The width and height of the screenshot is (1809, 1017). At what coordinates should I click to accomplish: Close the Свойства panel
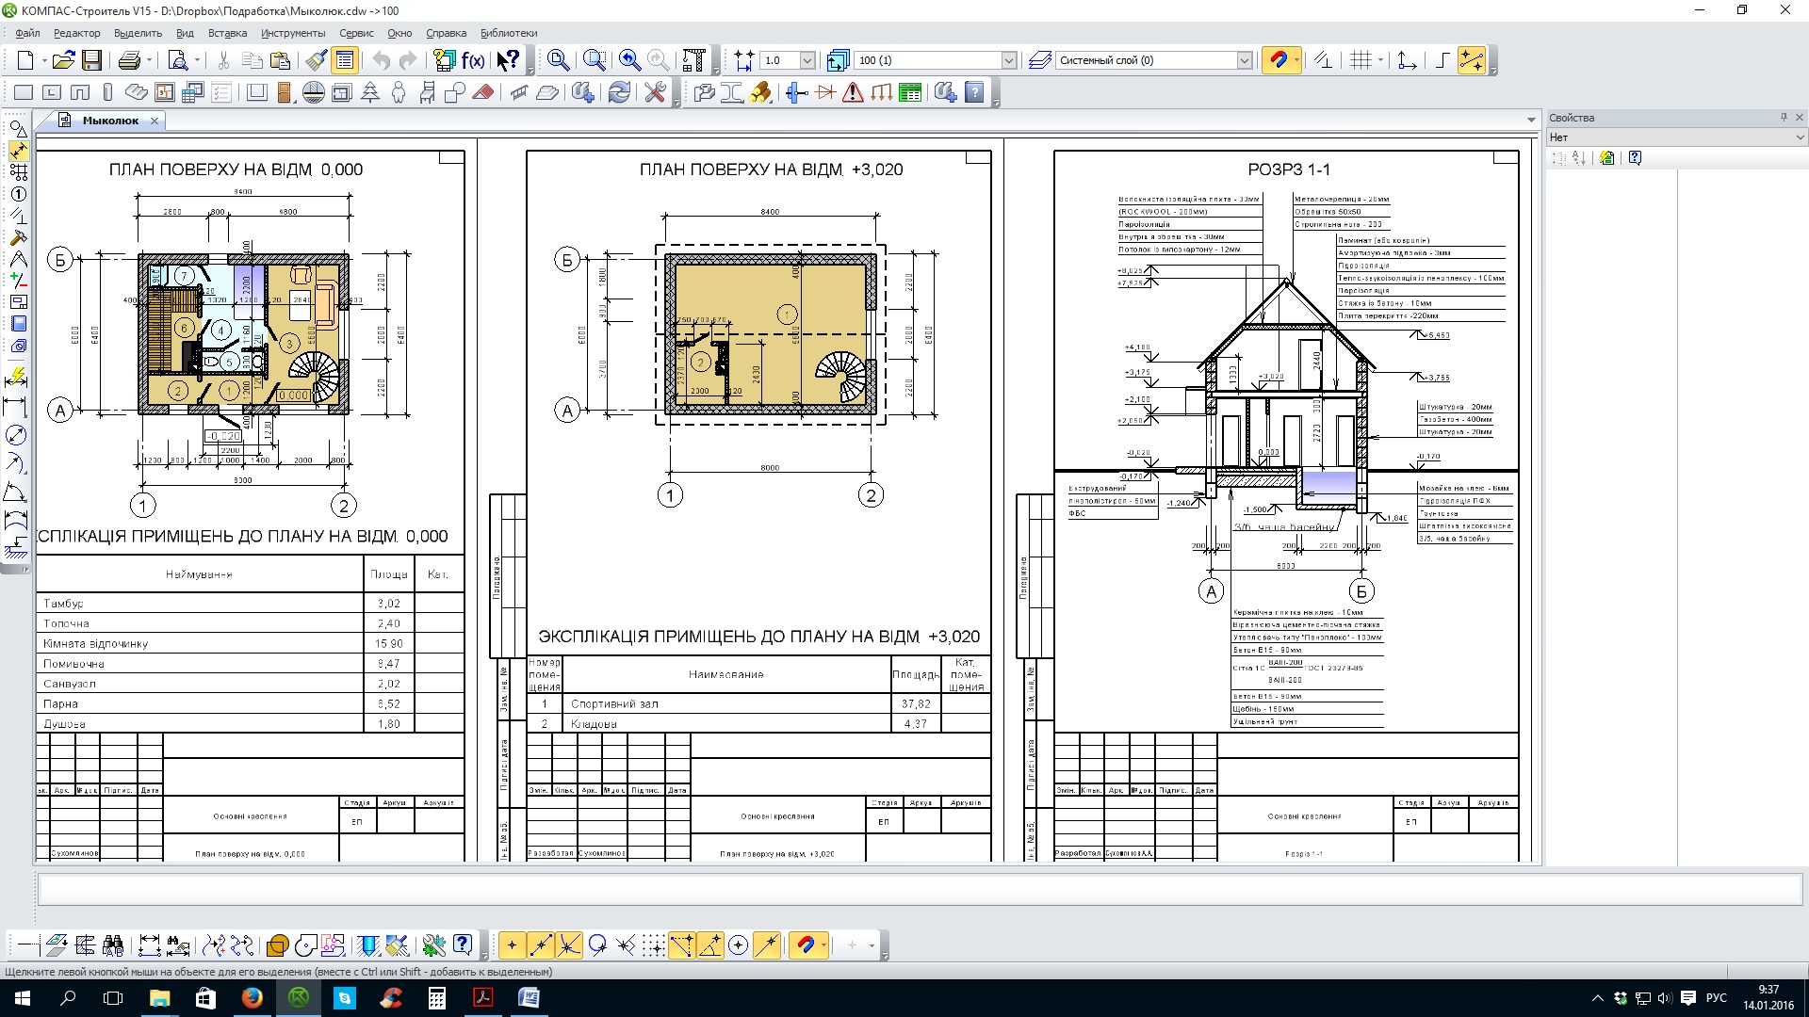(1800, 118)
